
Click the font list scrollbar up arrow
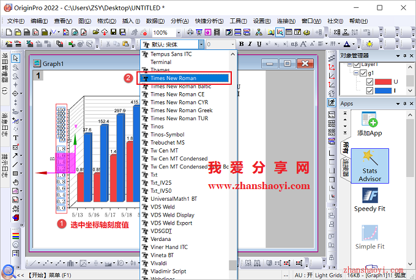pos(232,54)
